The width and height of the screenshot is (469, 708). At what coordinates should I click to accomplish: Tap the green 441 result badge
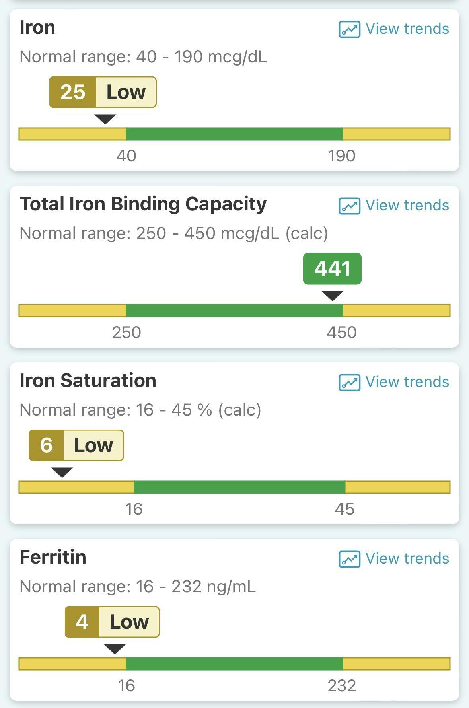click(x=332, y=268)
